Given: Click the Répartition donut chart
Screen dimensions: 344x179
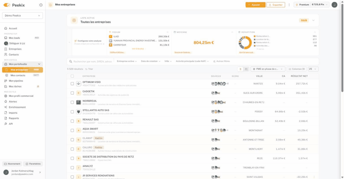Looking at the screenshot, I should 245,42.
